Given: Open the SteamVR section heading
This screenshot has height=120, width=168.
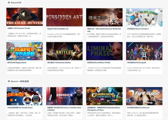Looking at the screenshot, I should [x=16, y=3].
